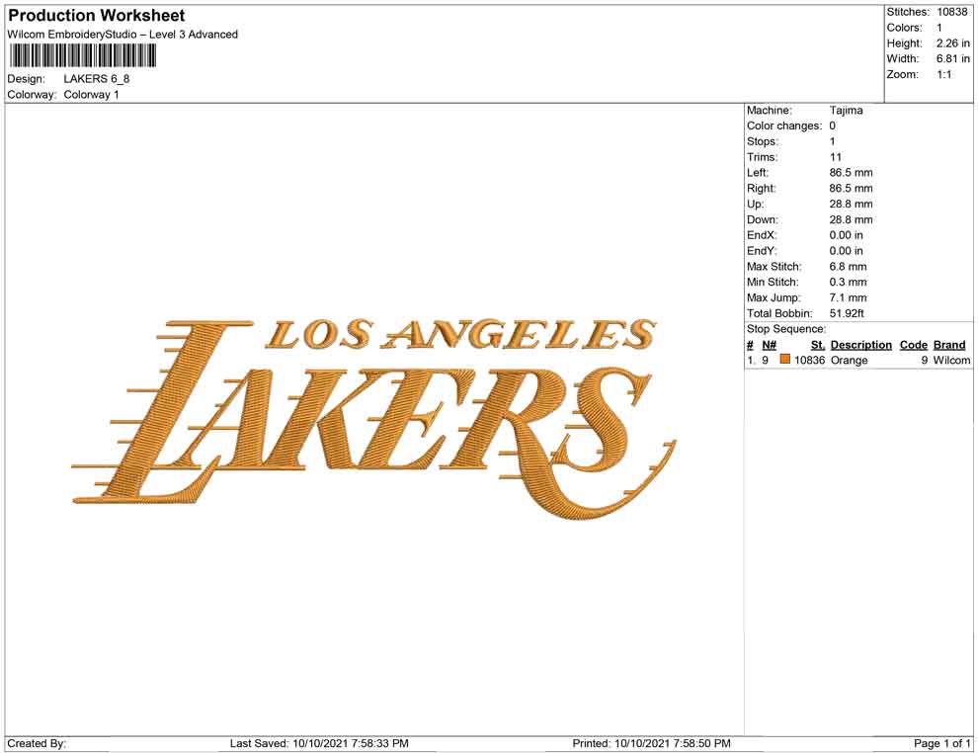Viewport: 978px width, 753px height.
Task: Click the 'Page 1 of 1' footer text
Action: point(941,743)
